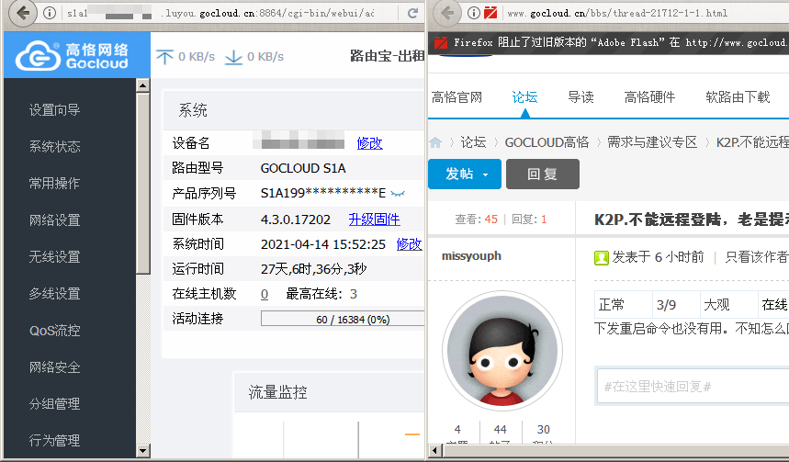The height and width of the screenshot is (462, 789).
Task: Click the firmware version 4.3.0.17202
Action: coord(296,220)
